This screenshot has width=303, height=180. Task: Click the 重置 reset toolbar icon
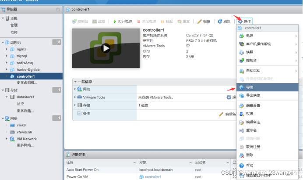point(180,22)
